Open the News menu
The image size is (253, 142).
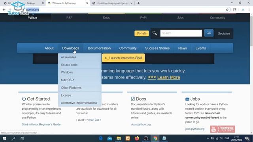(182, 48)
